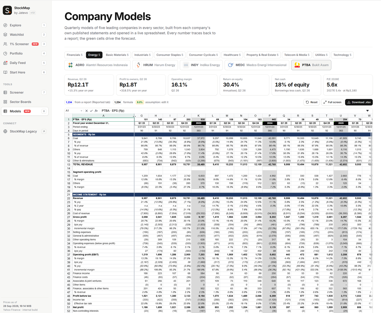
Task: Select column header A in the spreadsheet
Action: tap(103, 116)
